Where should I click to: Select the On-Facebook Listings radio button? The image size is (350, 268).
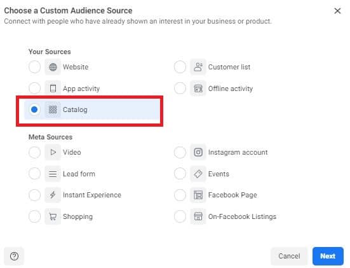[x=180, y=216]
